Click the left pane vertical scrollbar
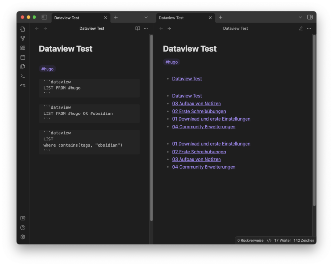Screen dimensions: 333x266 [152, 128]
